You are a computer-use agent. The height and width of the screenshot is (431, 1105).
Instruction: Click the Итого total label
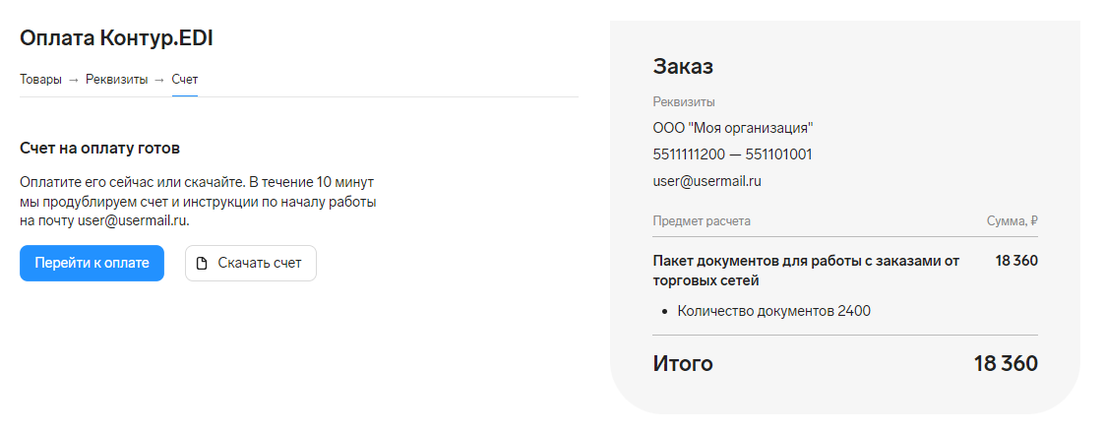click(x=683, y=364)
